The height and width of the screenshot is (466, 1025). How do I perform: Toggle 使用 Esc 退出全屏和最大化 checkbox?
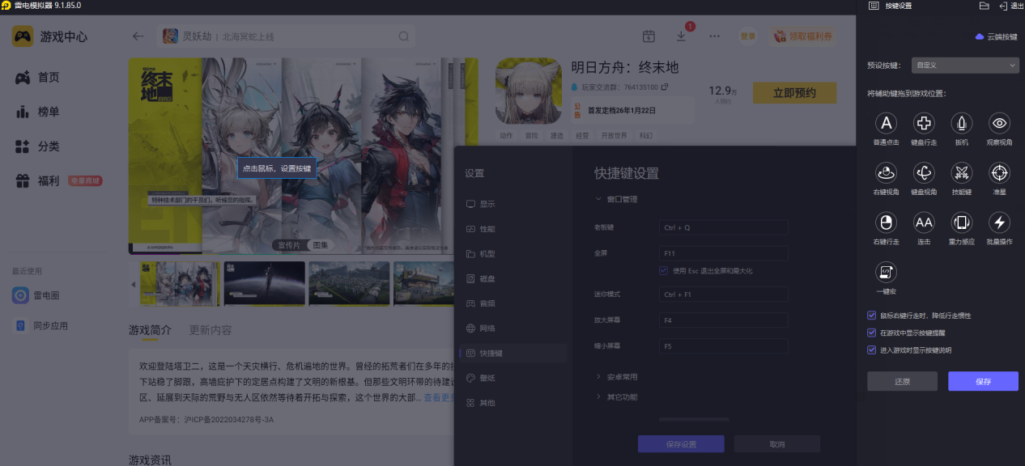tap(664, 271)
